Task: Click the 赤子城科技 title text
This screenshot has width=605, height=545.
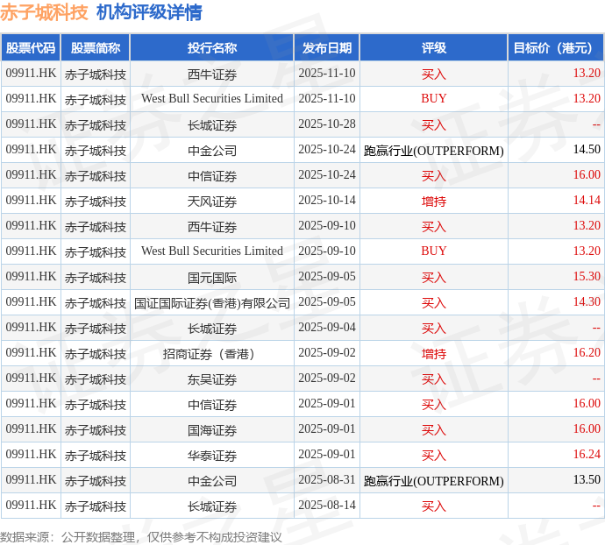Action: (x=44, y=12)
